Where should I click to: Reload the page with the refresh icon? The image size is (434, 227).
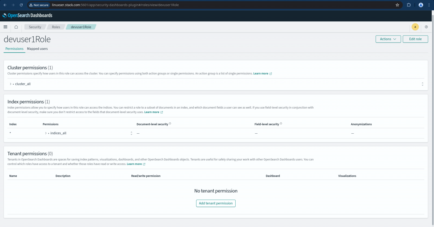coord(21,5)
